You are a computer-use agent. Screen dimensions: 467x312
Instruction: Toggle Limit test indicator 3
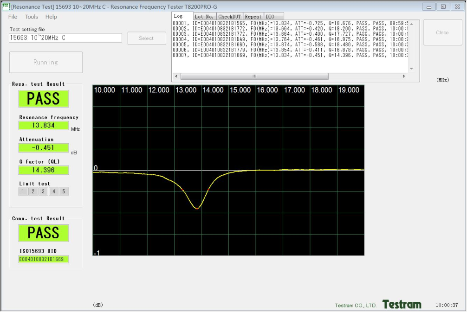(x=43, y=191)
